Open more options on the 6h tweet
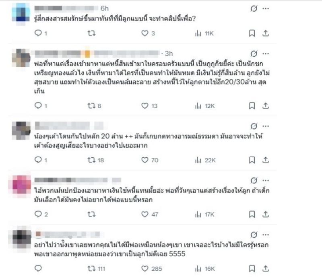The height and width of the screenshot is (280, 322). 266,8
